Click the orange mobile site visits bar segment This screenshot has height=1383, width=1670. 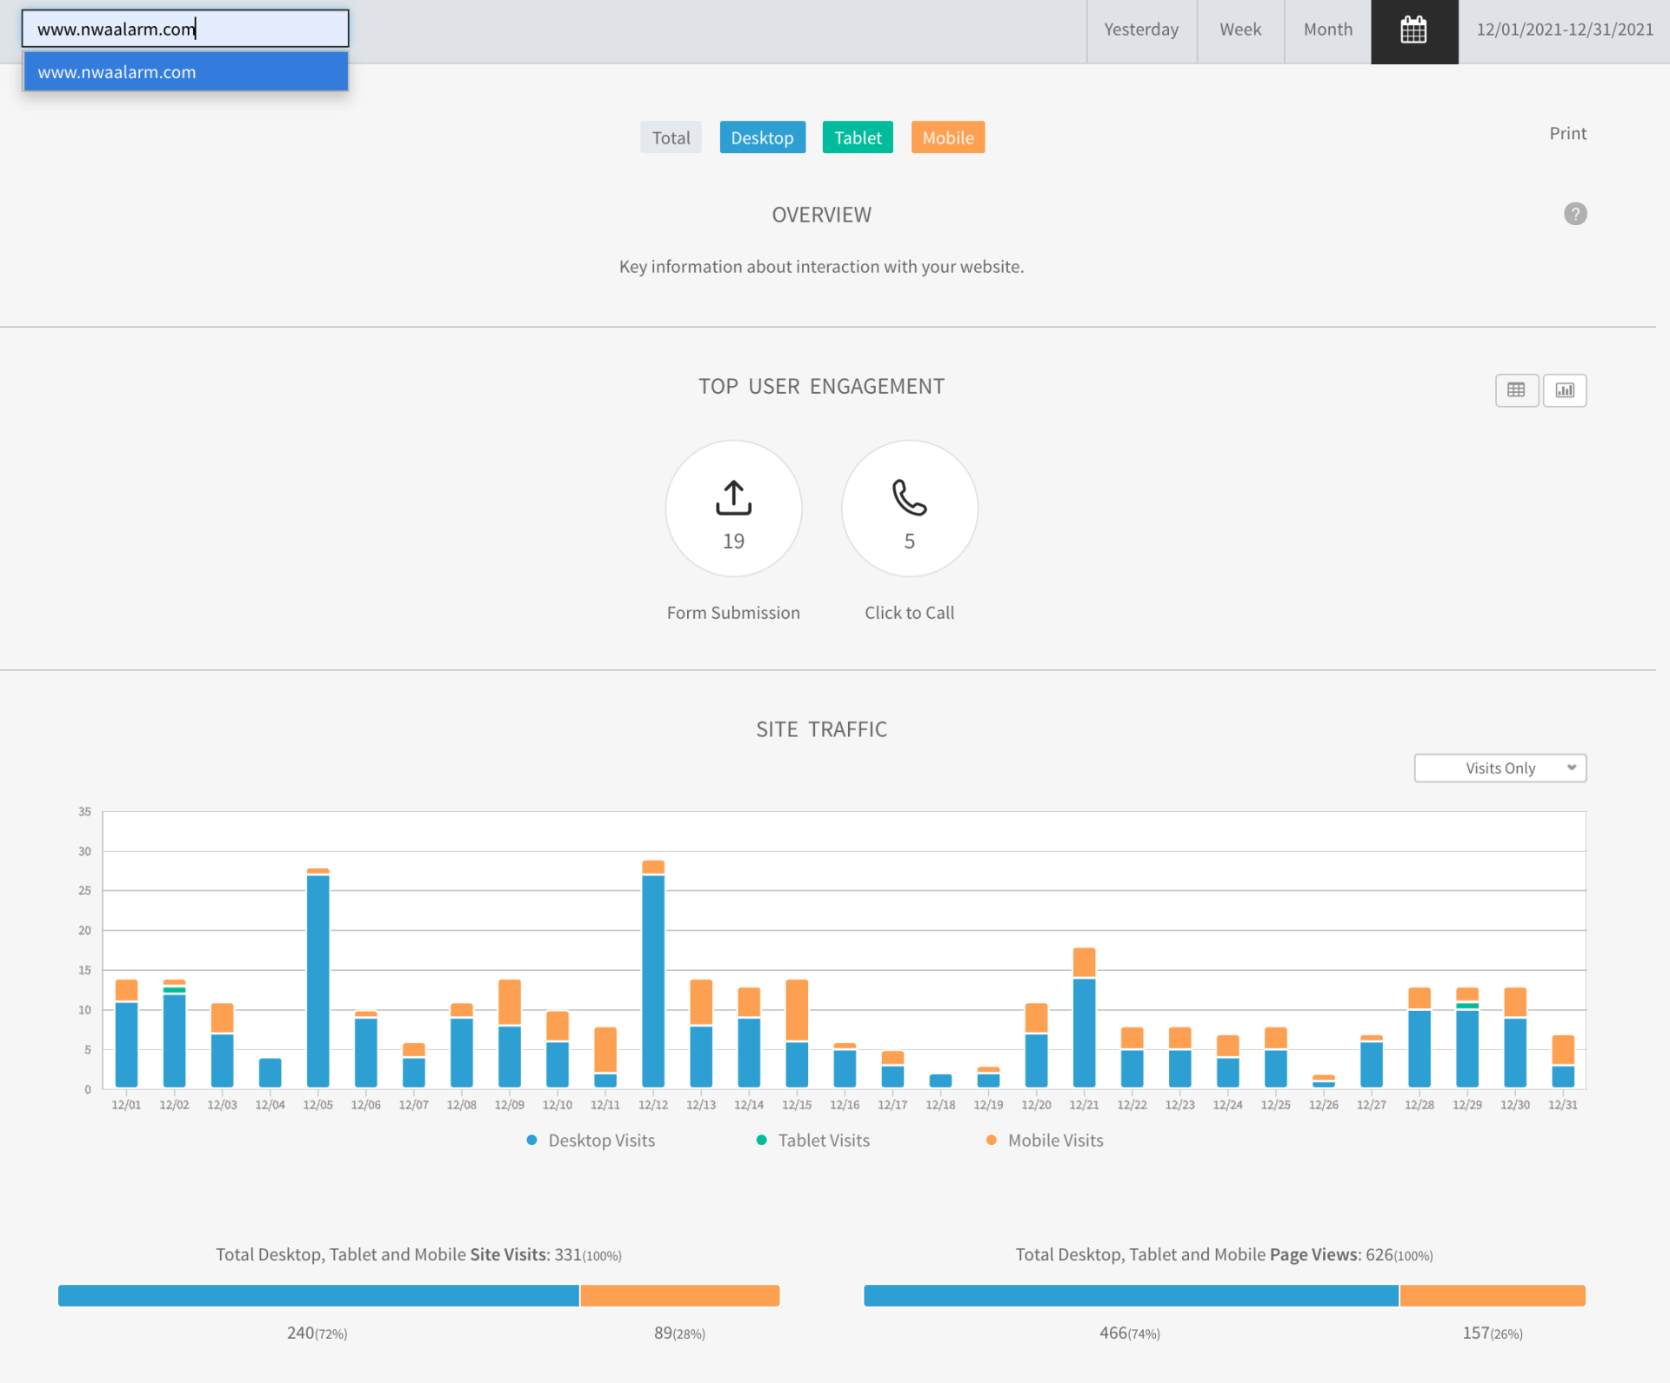pos(679,1295)
